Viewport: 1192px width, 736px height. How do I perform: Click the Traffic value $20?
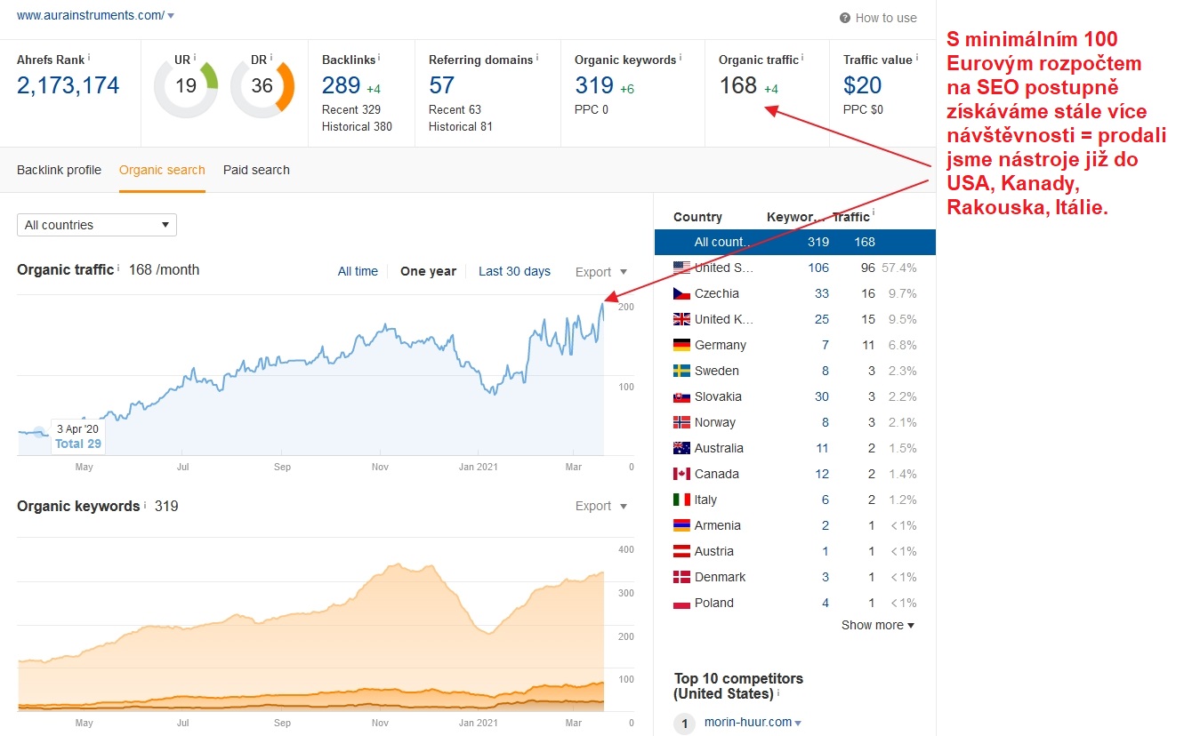point(863,85)
